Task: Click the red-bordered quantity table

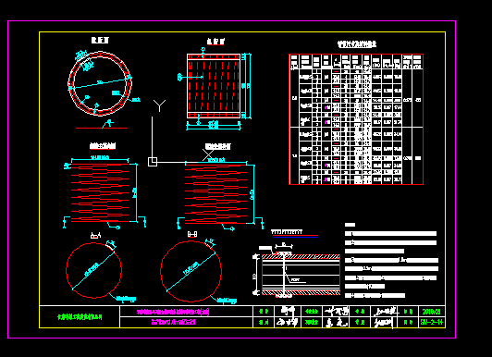Action: pos(356,119)
